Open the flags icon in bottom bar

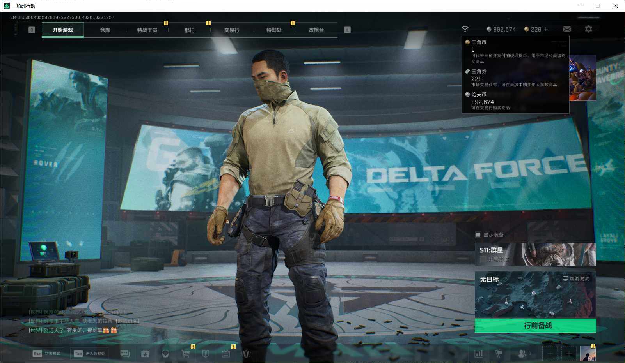tap(499, 353)
